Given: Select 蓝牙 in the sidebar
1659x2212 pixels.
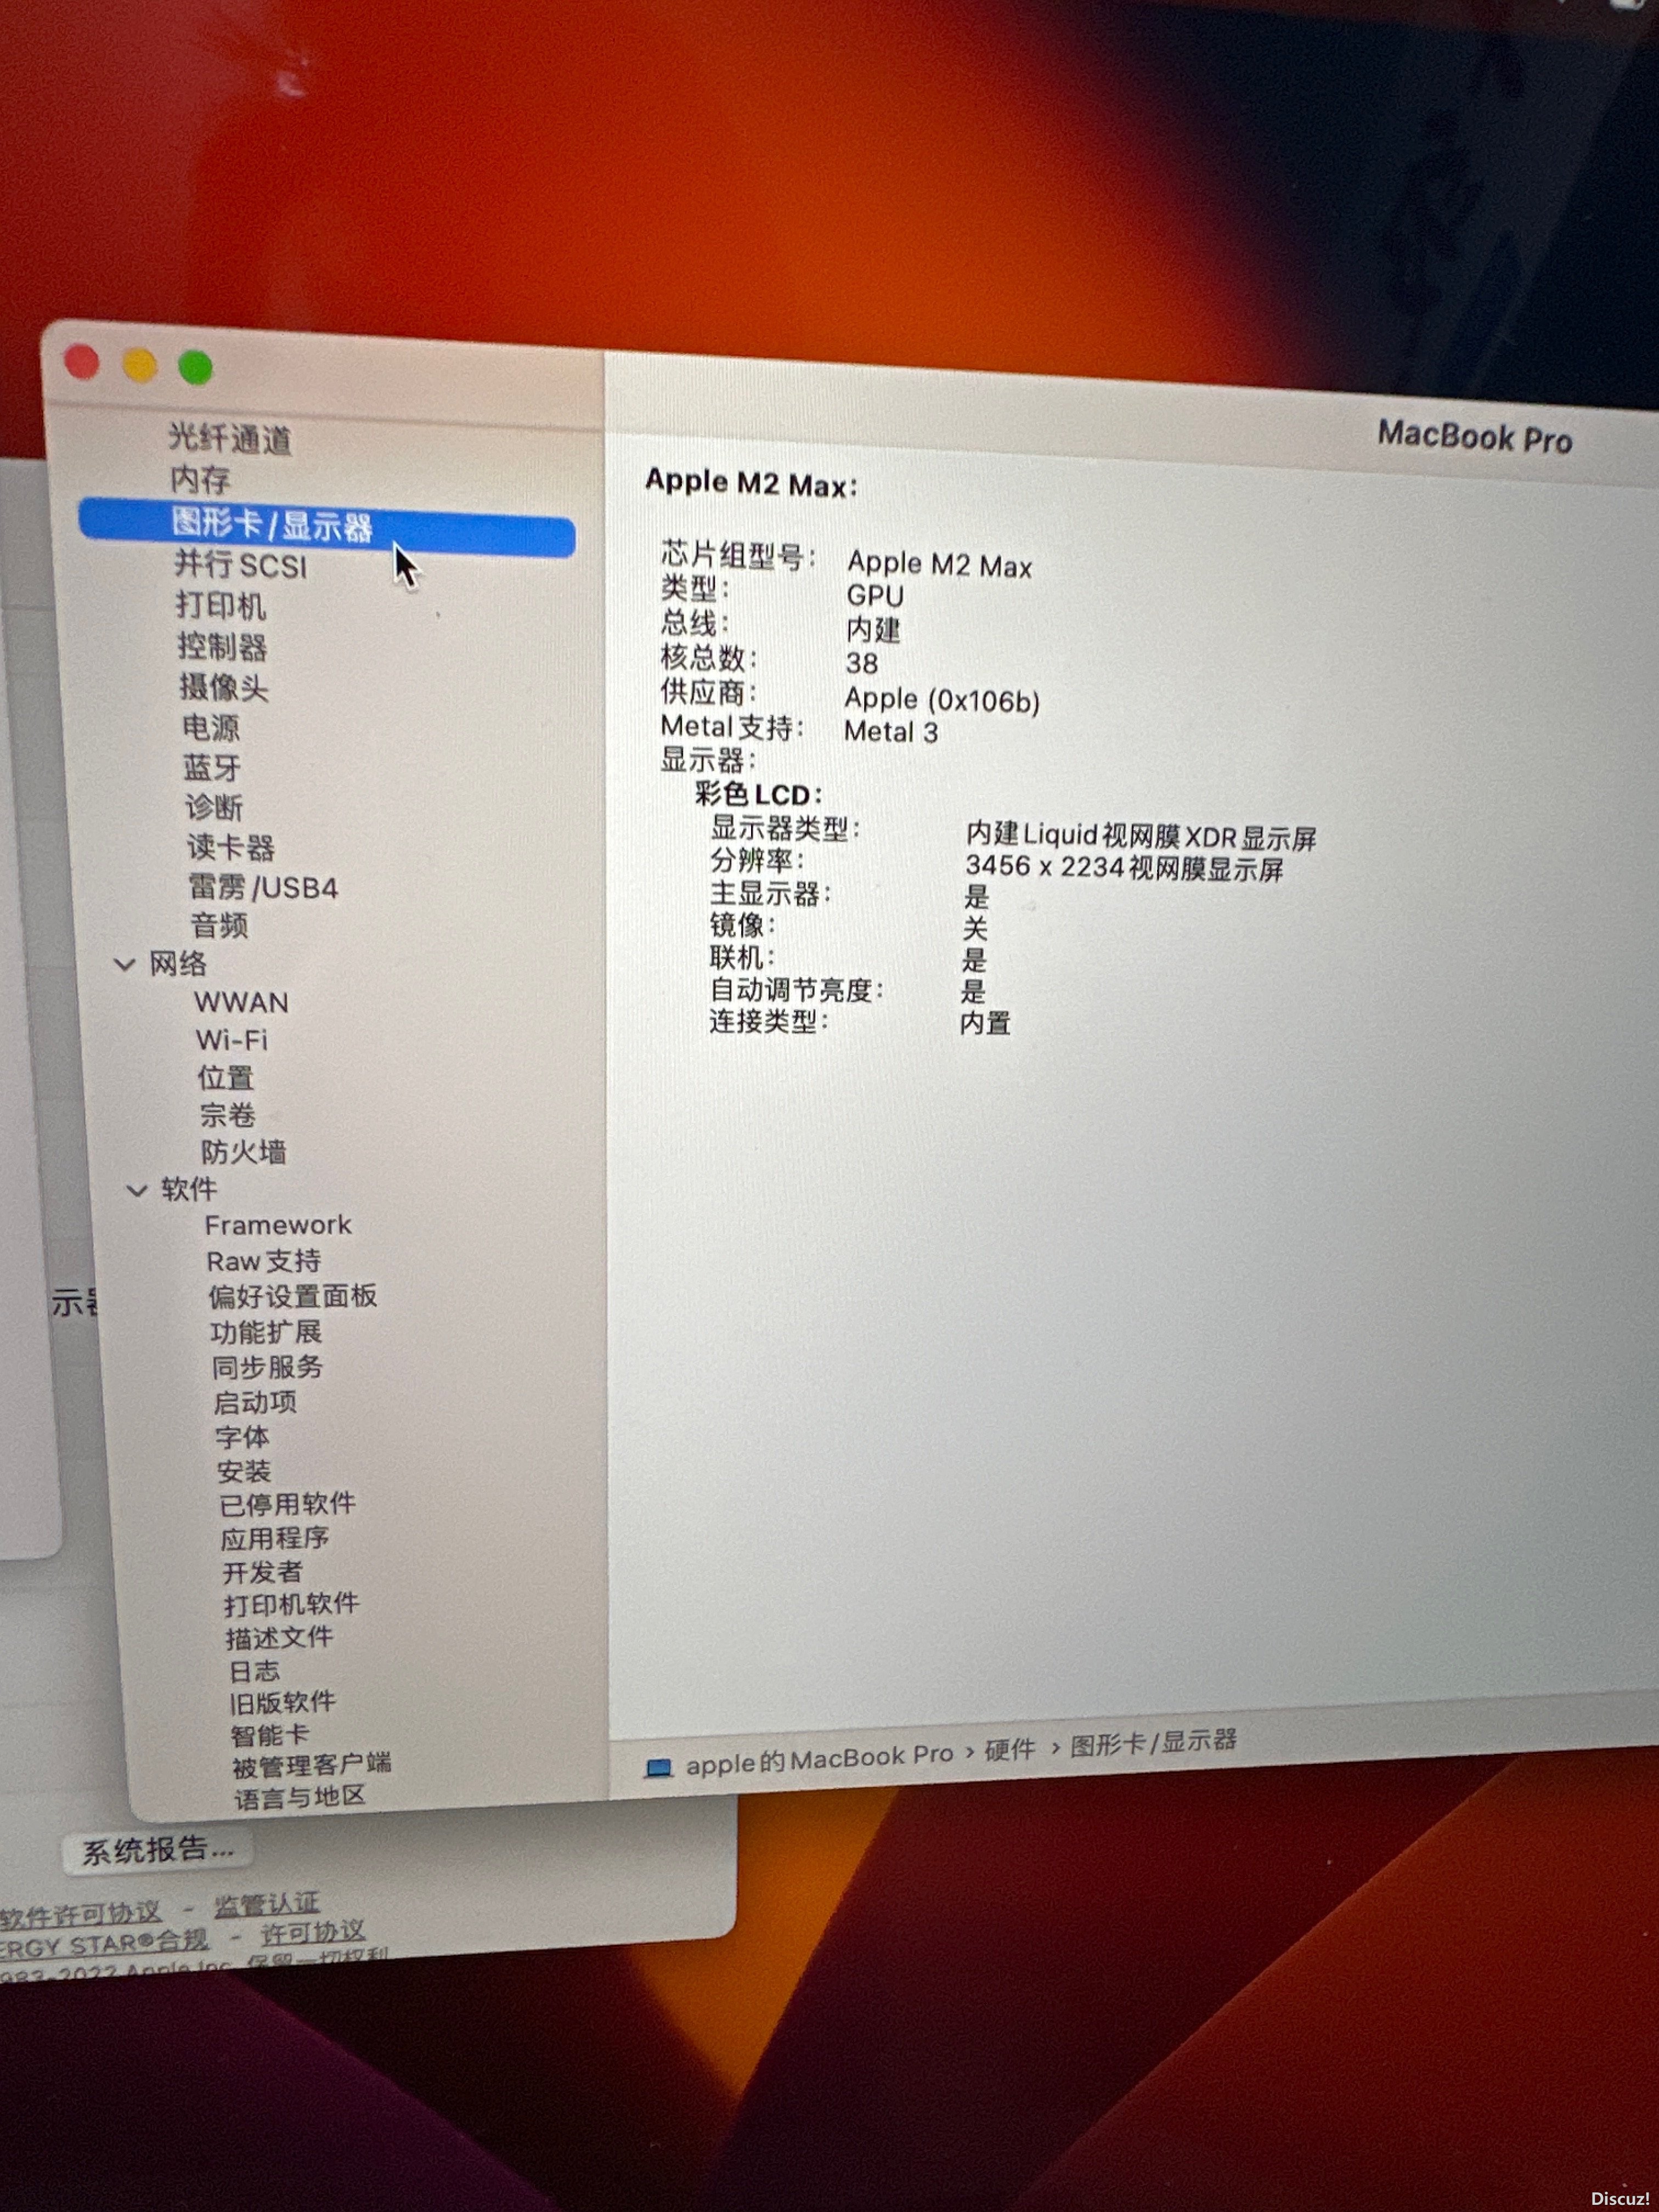Looking at the screenshot, I should [x=212, y=767].
